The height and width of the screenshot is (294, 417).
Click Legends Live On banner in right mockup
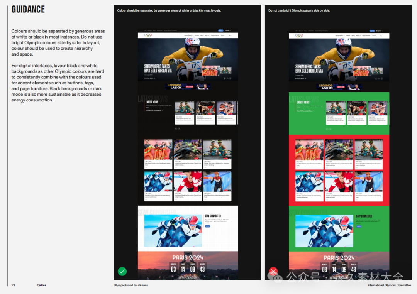point(339,87)
